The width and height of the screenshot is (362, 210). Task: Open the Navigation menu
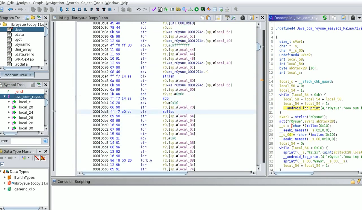55,3
